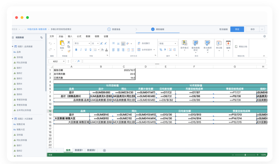Toggle italic formatting
279x164 pixels.
tap(81, 50)
